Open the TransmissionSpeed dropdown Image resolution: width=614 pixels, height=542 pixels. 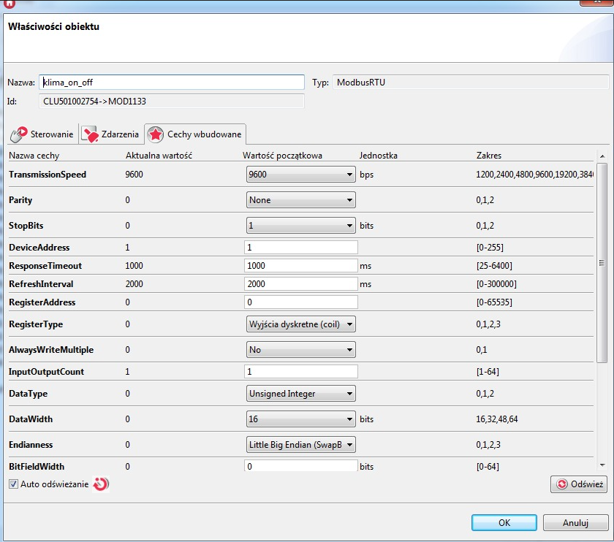300,175
